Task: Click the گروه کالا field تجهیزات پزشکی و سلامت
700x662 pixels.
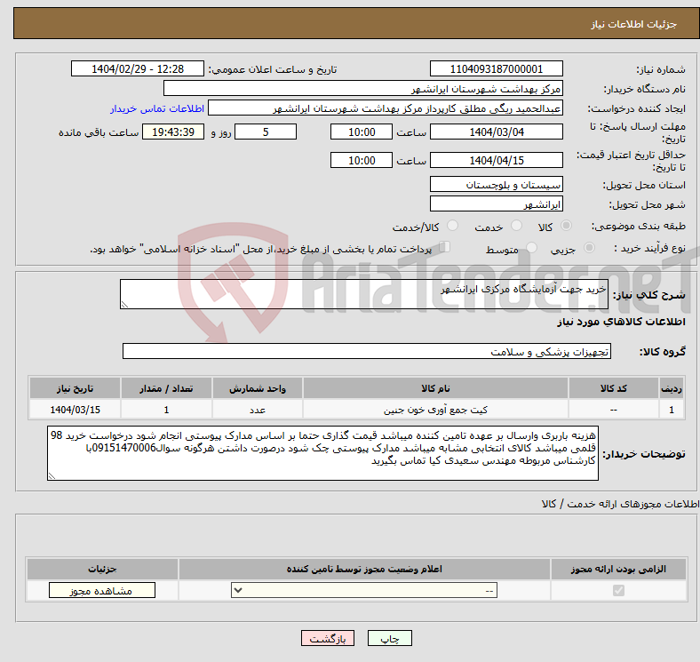Action: tap(367, 351)
